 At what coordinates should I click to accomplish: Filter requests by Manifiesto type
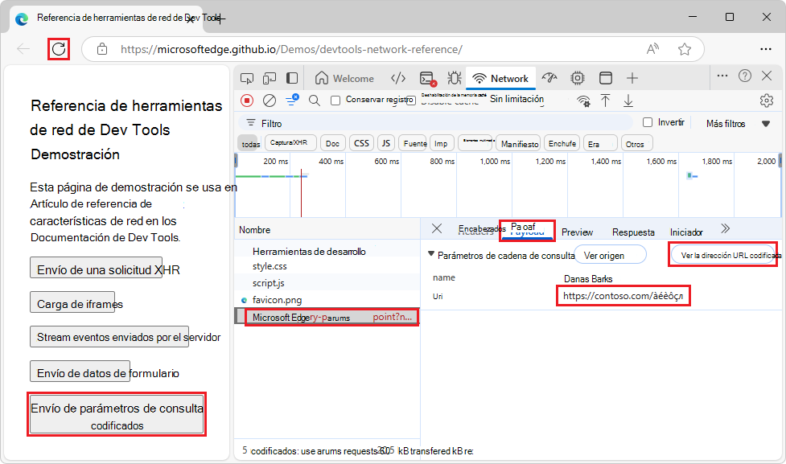520,144
